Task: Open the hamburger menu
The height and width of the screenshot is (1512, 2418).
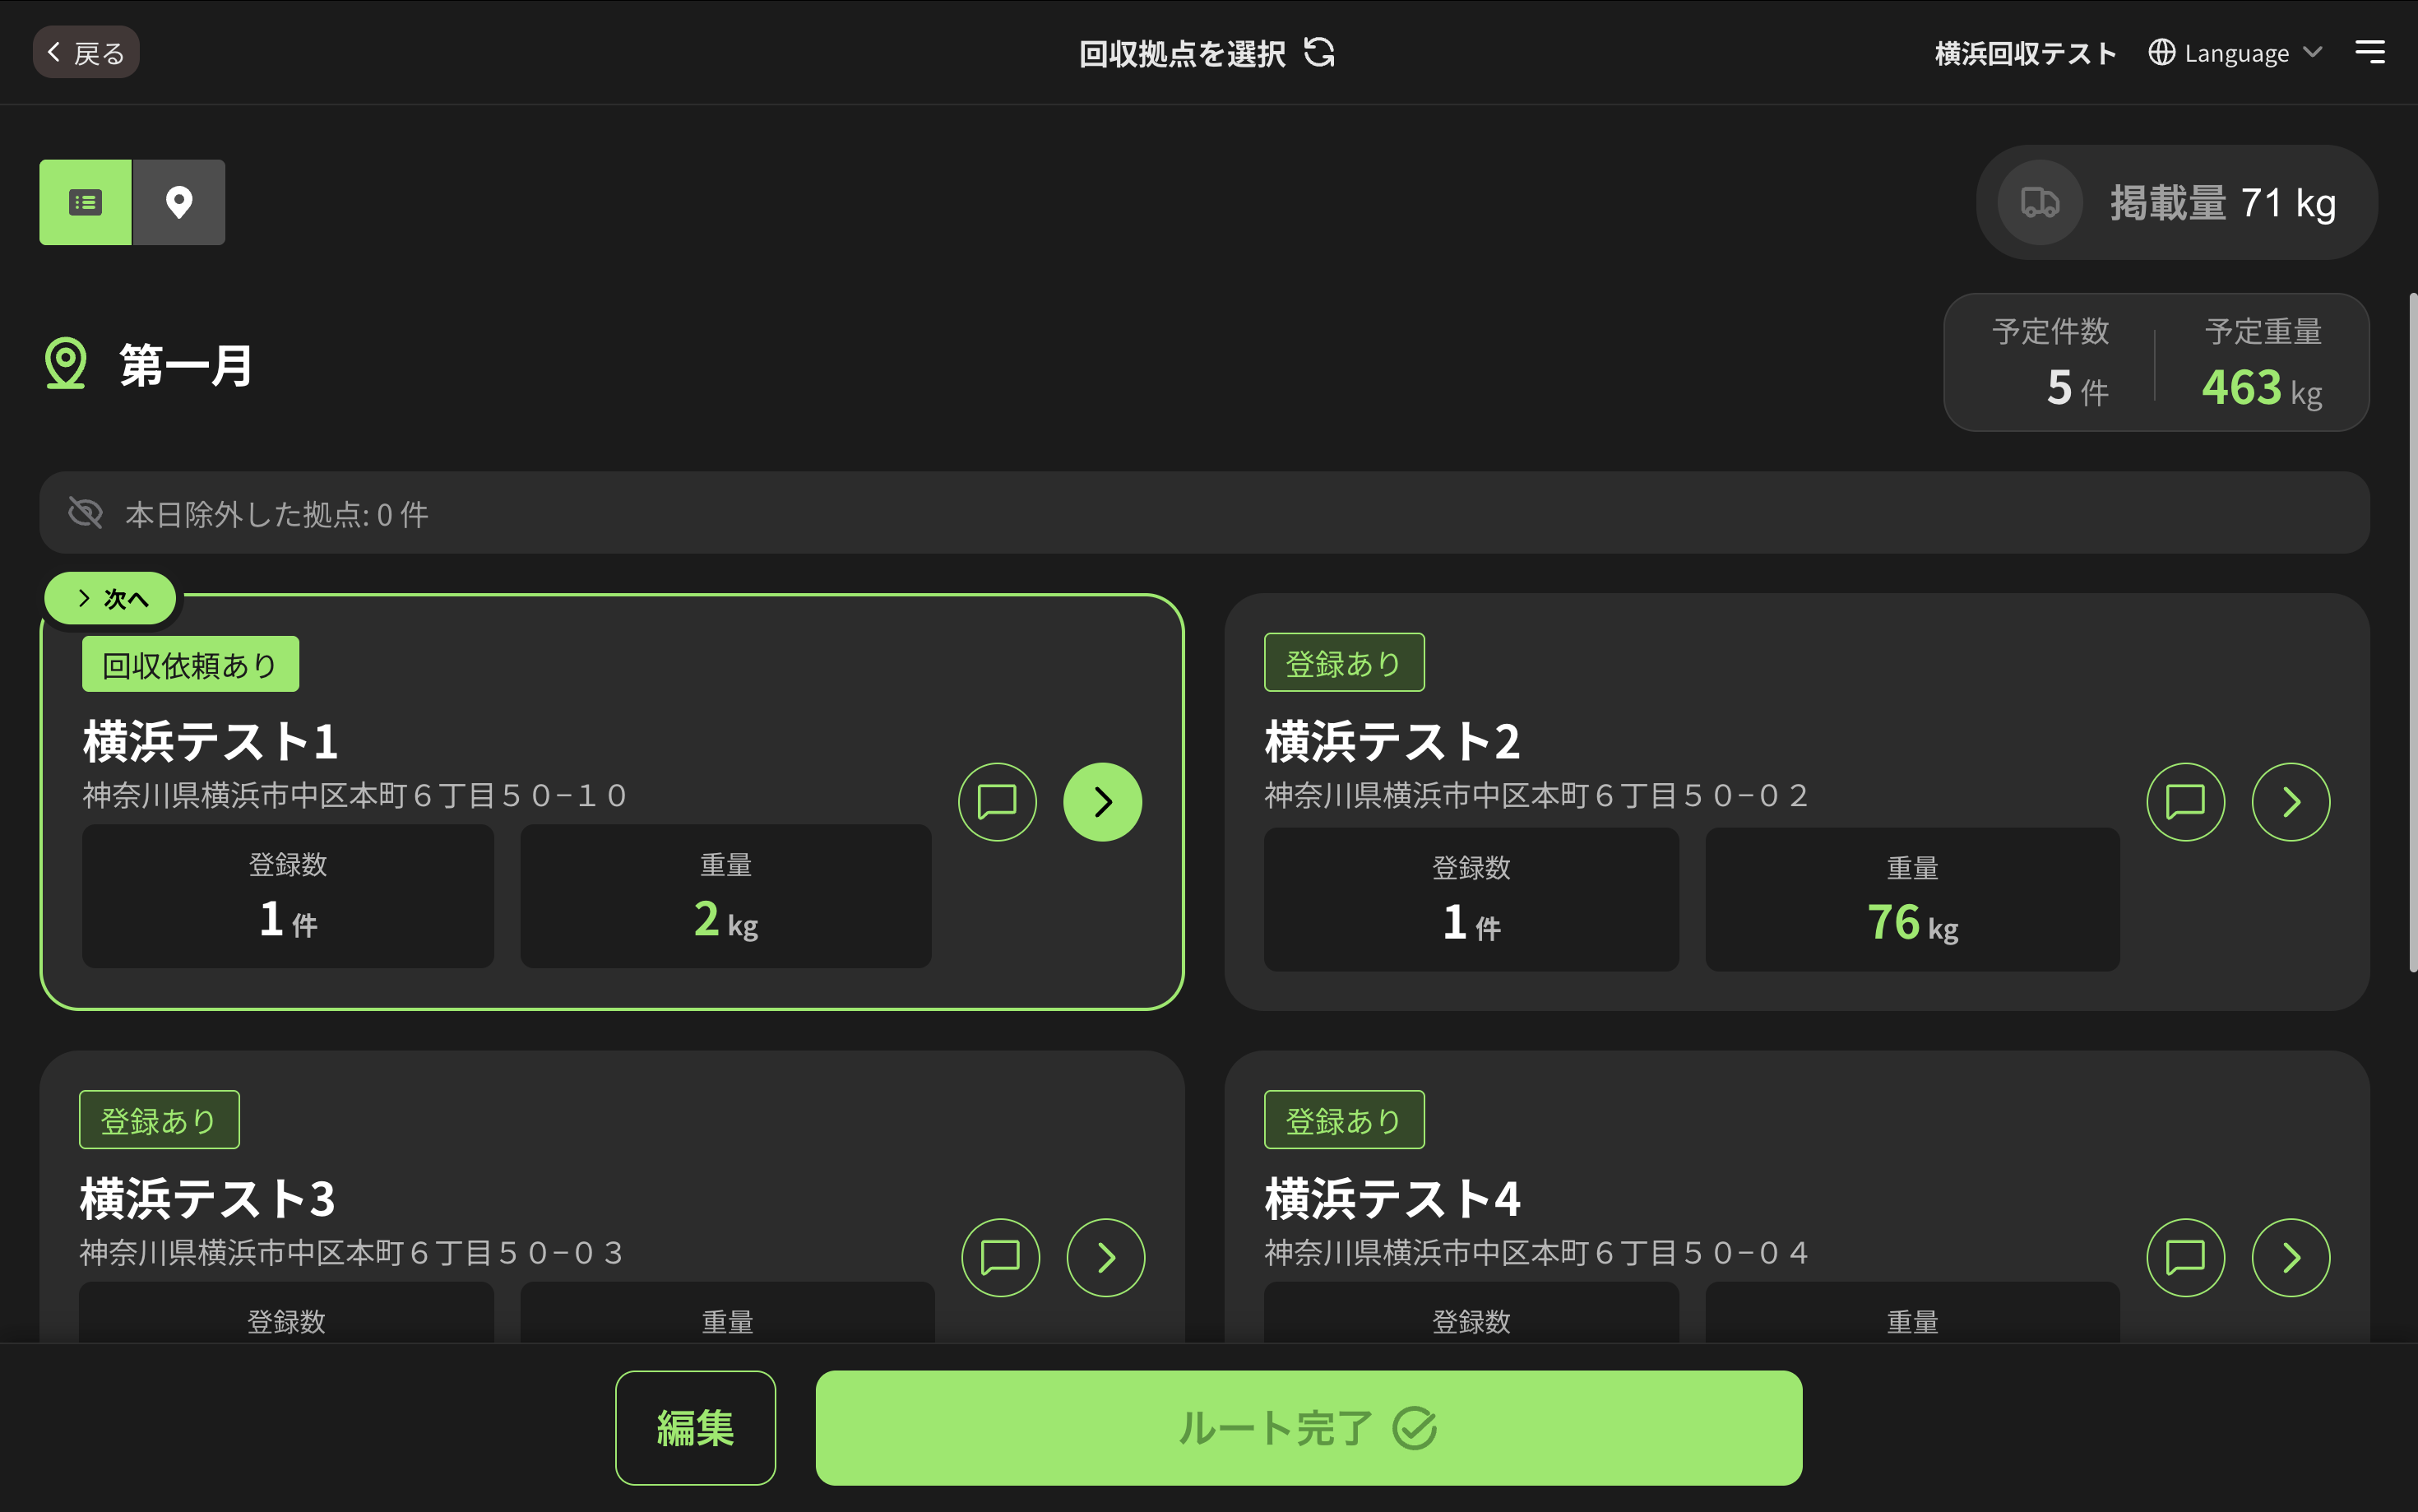Action: click(x=2370, y=52)
